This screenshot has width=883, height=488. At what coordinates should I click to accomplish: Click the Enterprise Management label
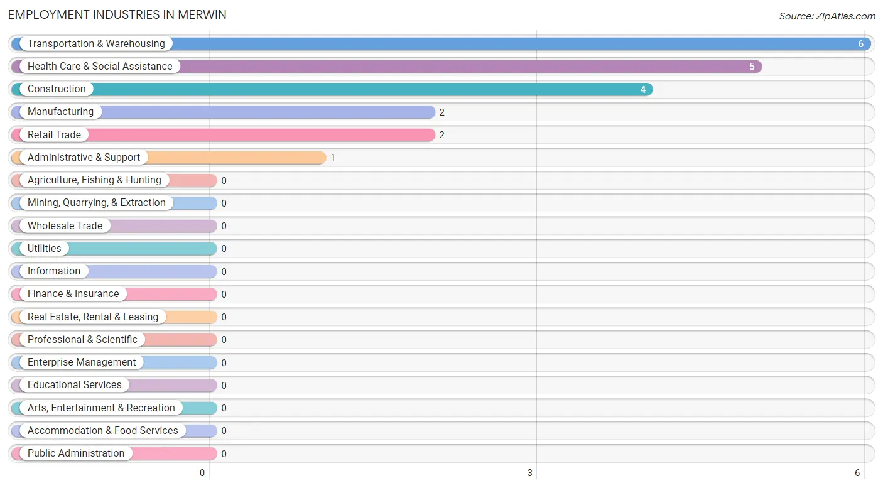tap(82, 362)
